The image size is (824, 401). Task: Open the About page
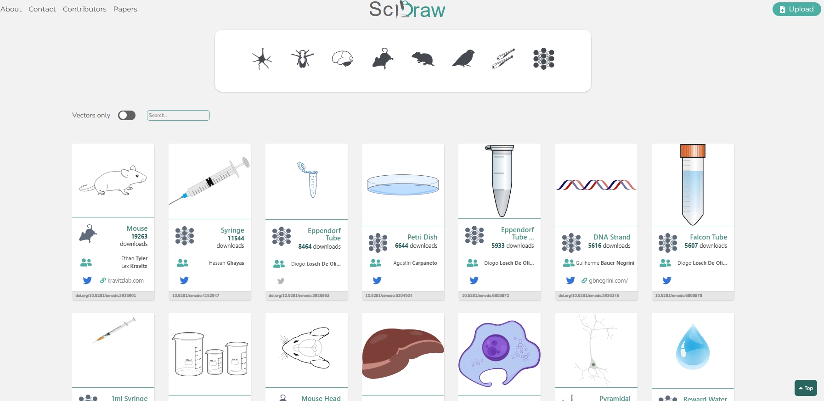tap(11, 9)
